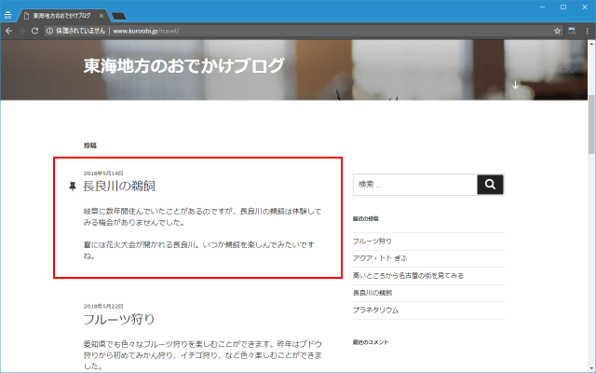Open the Chrome three-dot menu
Viewport: 596px width, 373px height.
tap(587, 31)
